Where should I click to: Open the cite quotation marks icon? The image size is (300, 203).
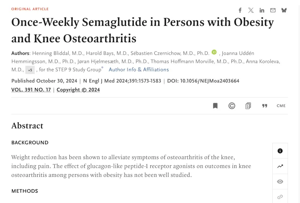(x=265, y=106)
